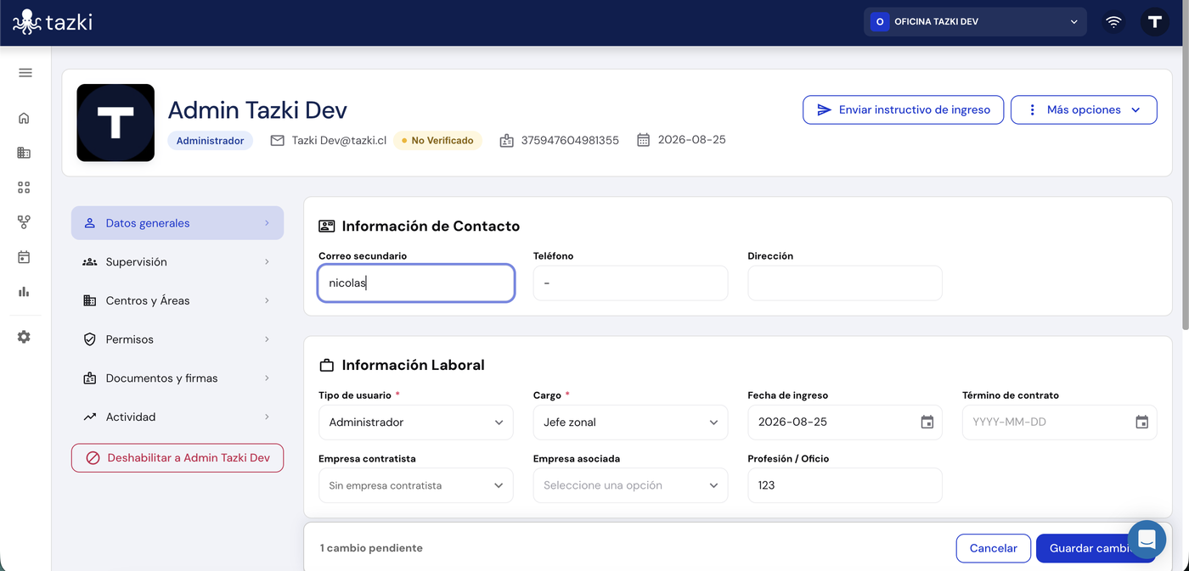View the Actividad section
Image resolution: width=1189 pixels, height=571 pixels.
coord(178,417)
